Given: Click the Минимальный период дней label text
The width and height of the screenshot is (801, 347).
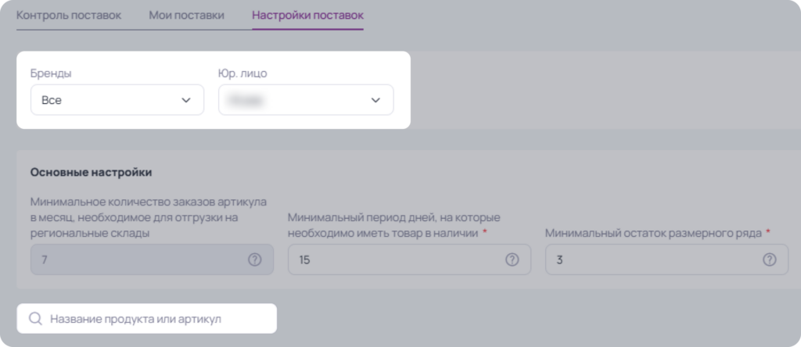Looking at the screenshot, I should tap(394, 225).
